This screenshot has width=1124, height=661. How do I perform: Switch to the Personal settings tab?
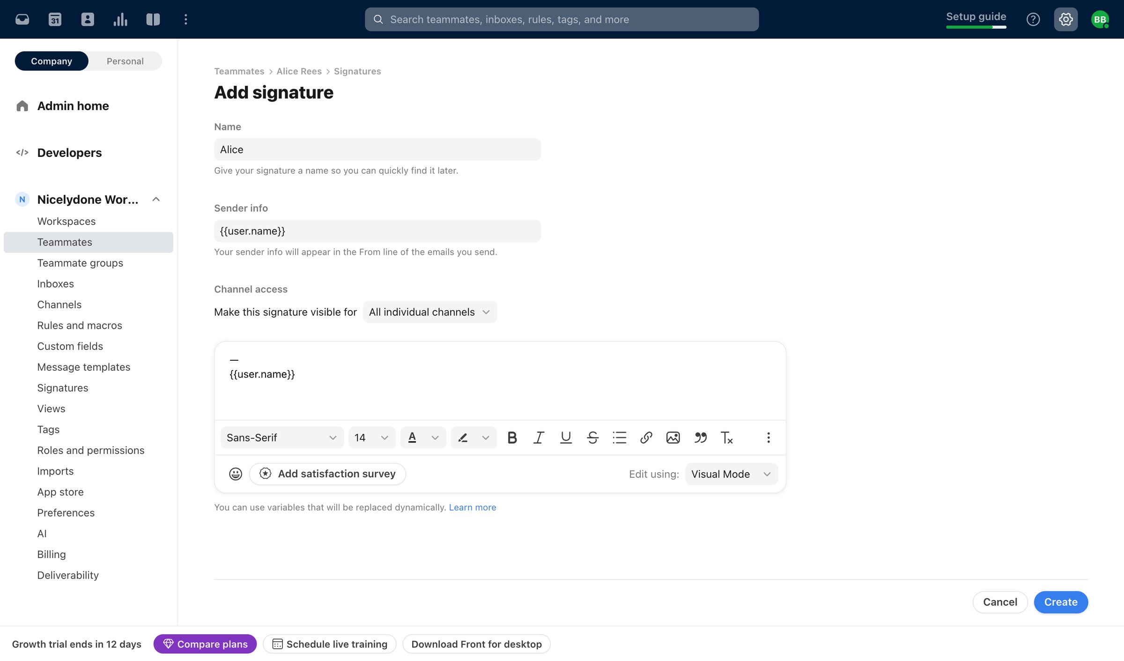click(x=125, y=61)
